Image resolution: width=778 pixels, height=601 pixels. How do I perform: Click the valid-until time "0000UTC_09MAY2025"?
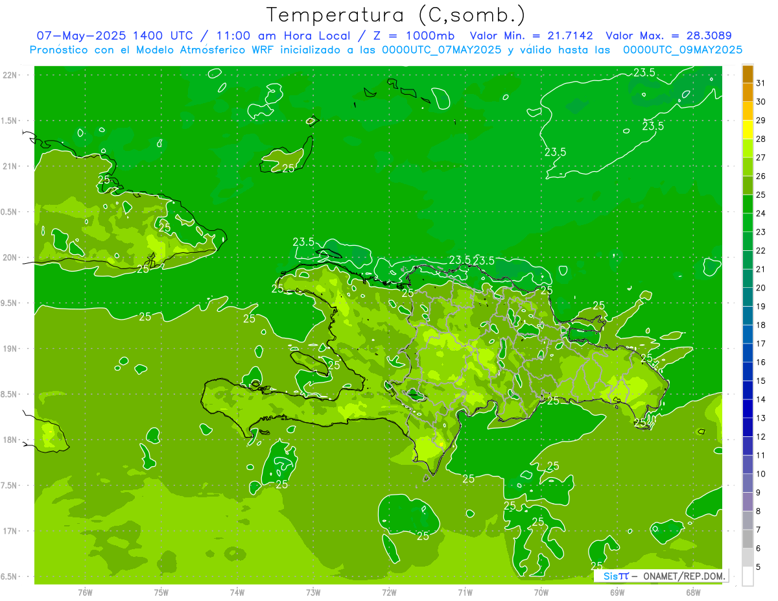coord(683,49)
